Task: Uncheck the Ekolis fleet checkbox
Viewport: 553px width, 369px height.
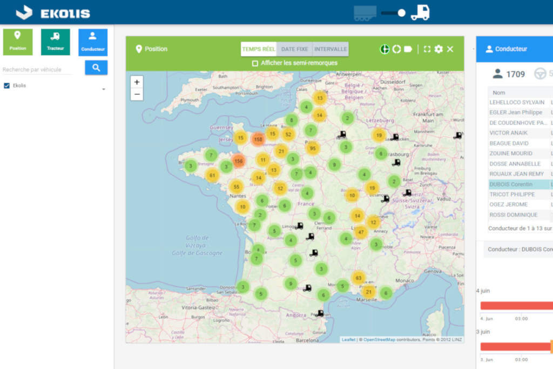Action: click(x=7, y=85)
